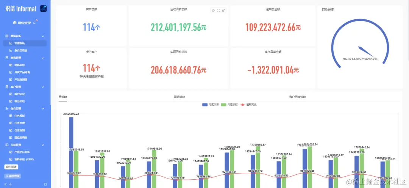
Task: Toggle the 逾期对比 legend line series
Action: 248,105
